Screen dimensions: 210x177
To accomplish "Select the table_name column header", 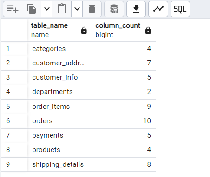I will (59, 30).
